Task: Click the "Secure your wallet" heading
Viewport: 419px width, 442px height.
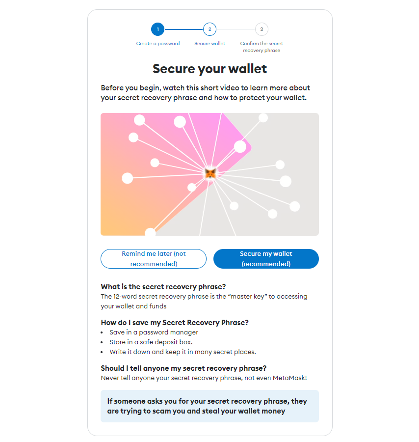Action: click(209, 68)
